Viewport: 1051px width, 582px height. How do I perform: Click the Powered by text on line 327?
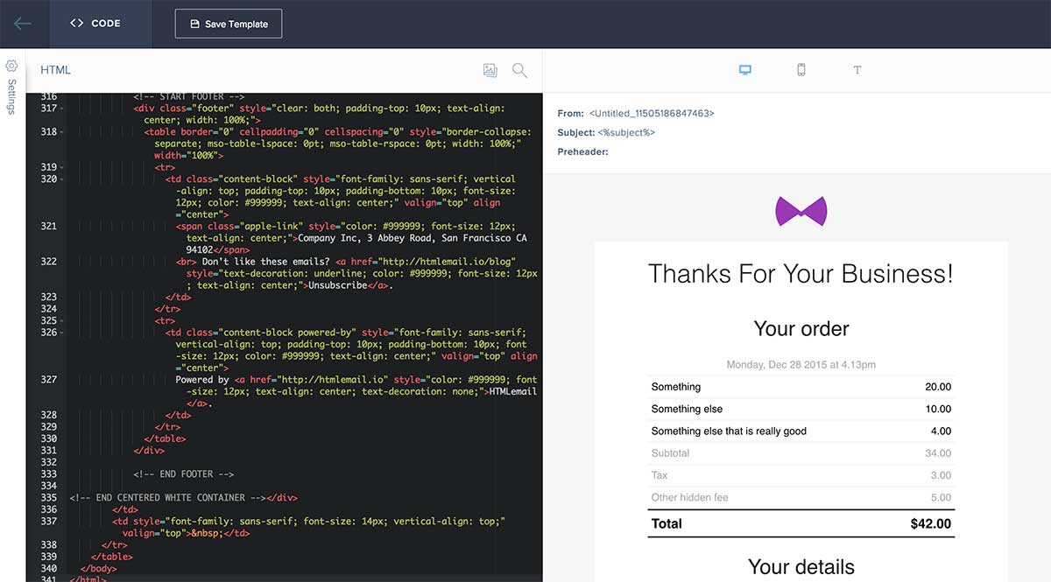coord(201,380)
